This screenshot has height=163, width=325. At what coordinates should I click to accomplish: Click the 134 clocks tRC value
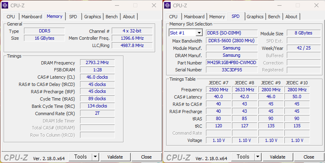click(x=97, y=106)
